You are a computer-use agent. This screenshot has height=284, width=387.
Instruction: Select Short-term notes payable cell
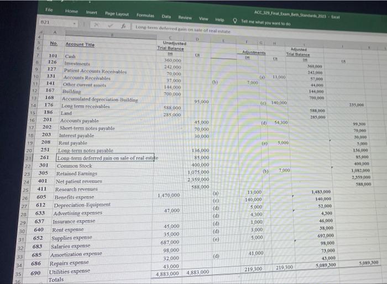coord(87,128)
